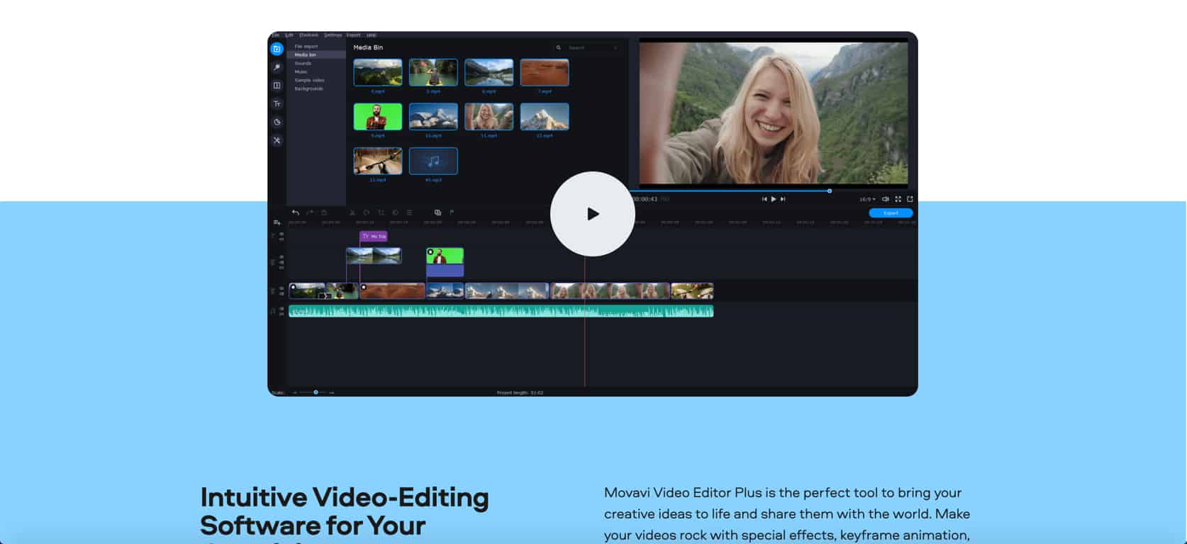Screen dimensions: 1187x544
Task: Open the Settings menu
Action: click(333, 35)
